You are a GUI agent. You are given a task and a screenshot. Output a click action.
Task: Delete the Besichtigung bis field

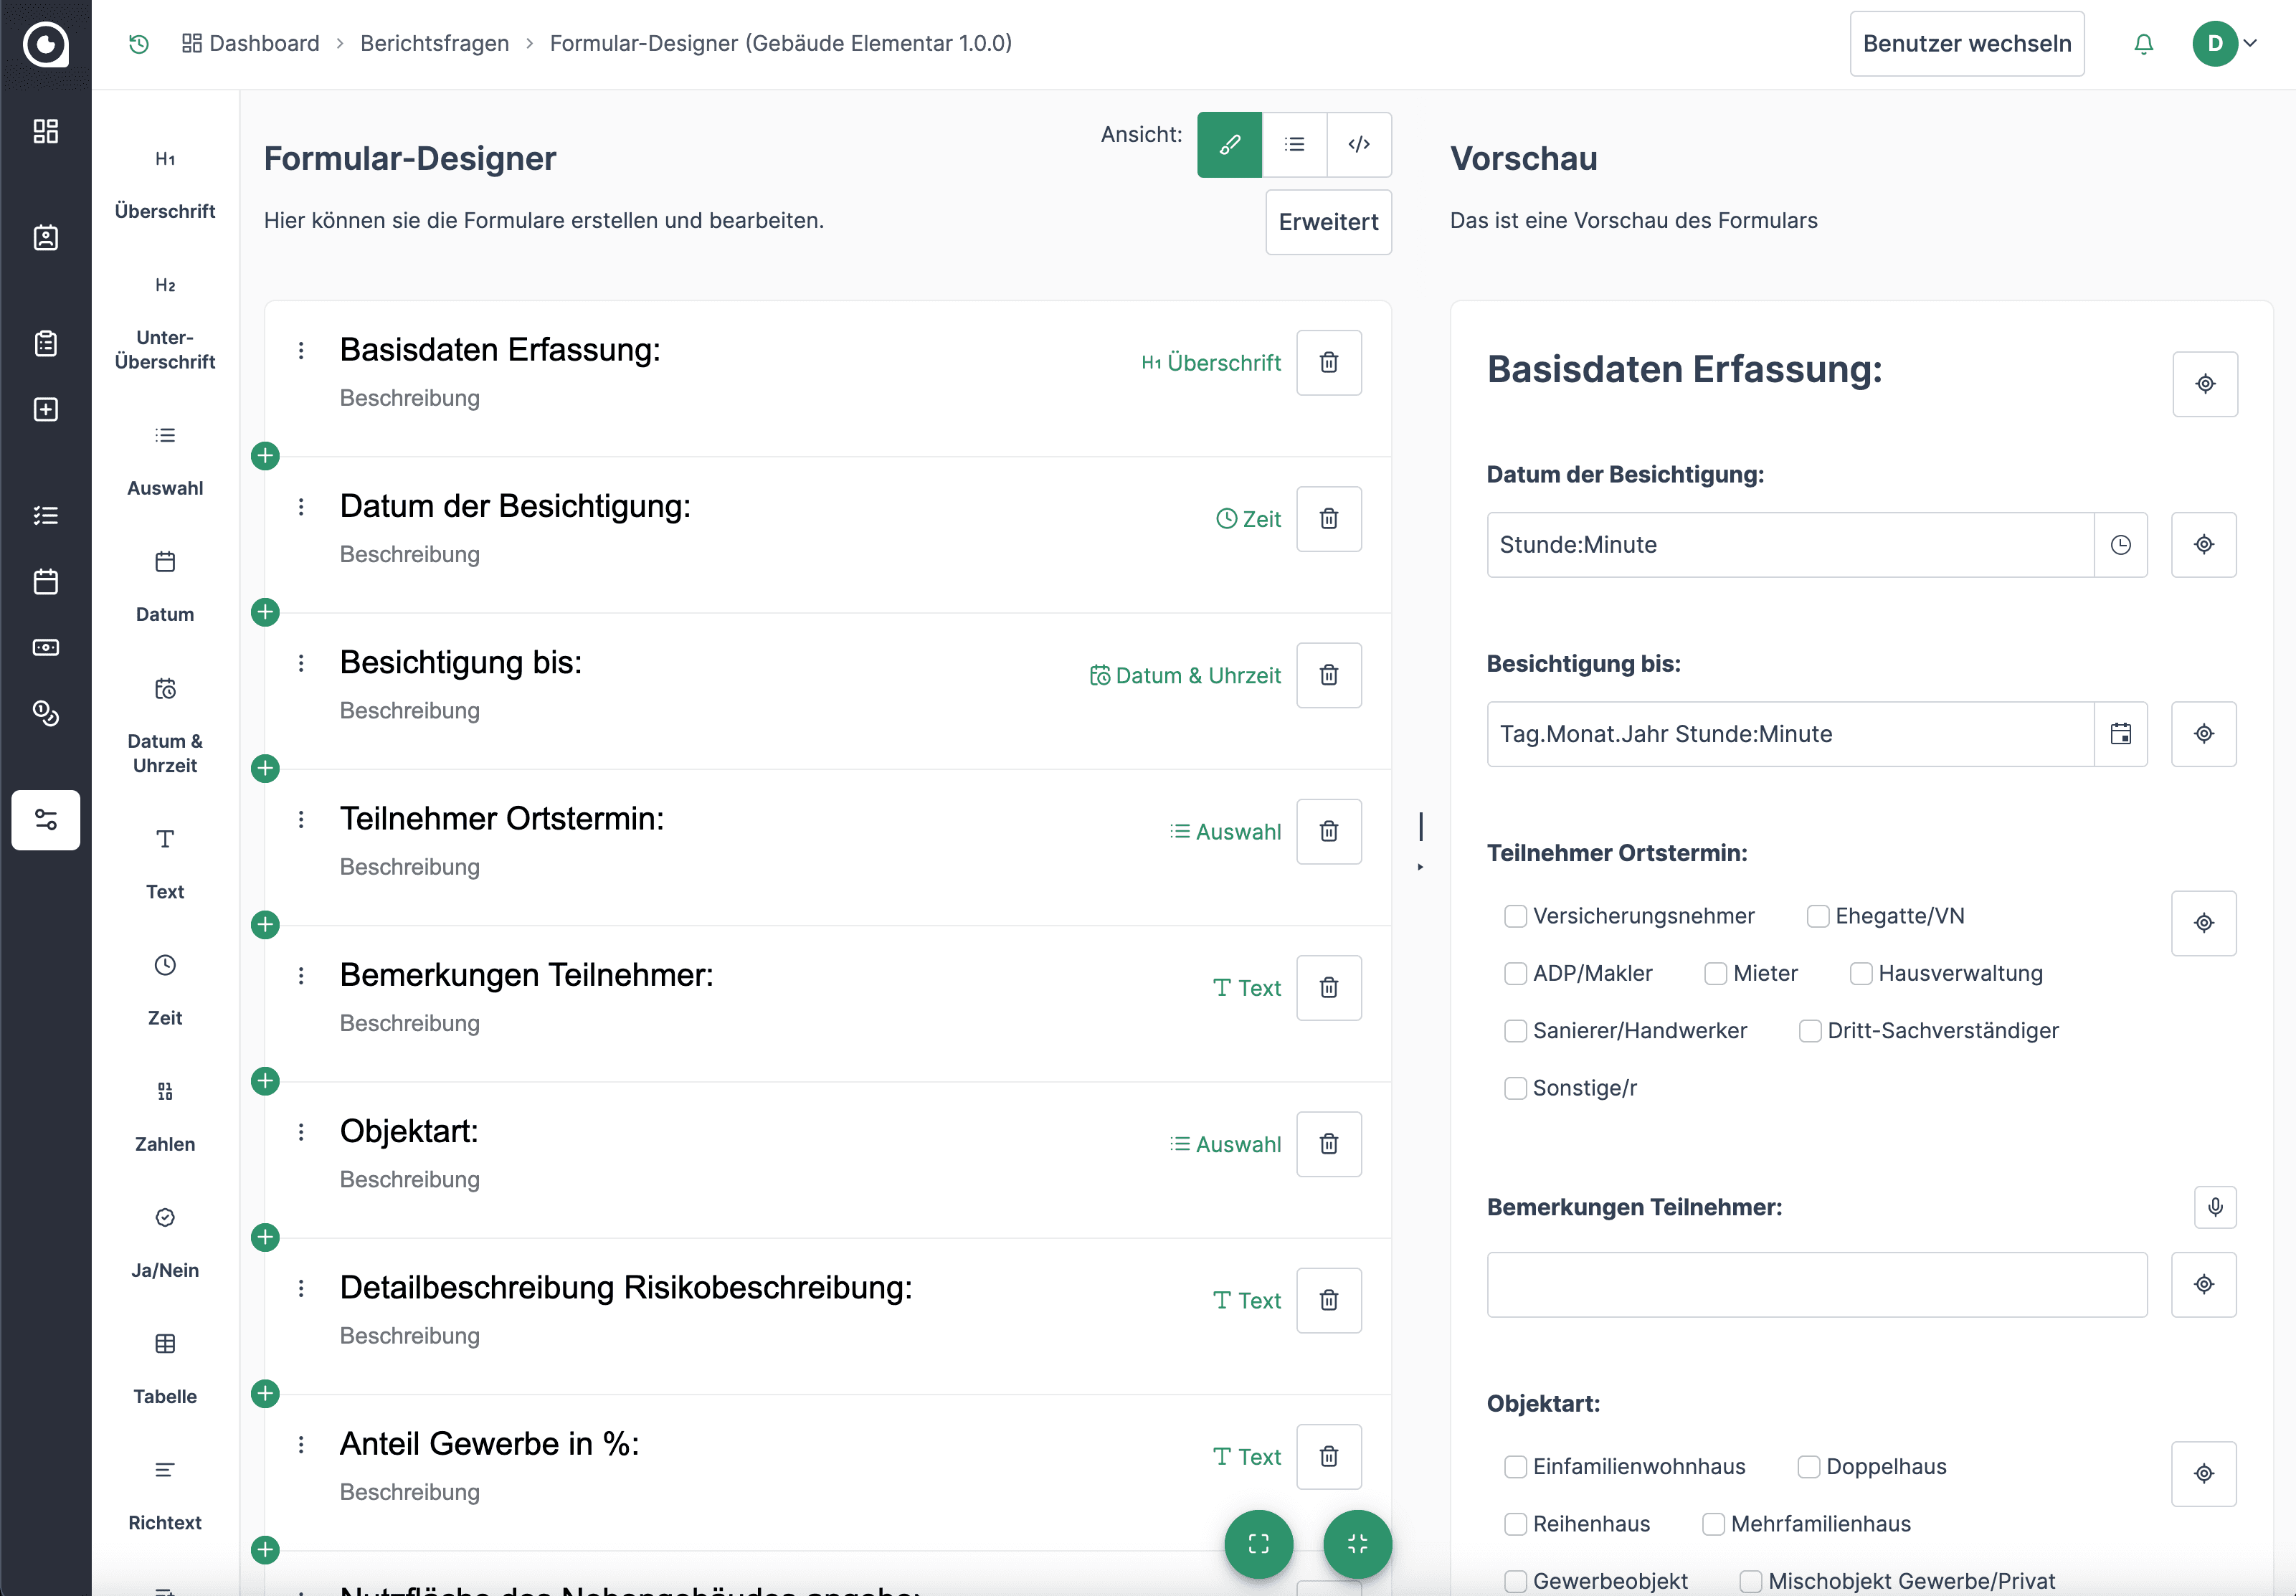(x=1328, y=675)
